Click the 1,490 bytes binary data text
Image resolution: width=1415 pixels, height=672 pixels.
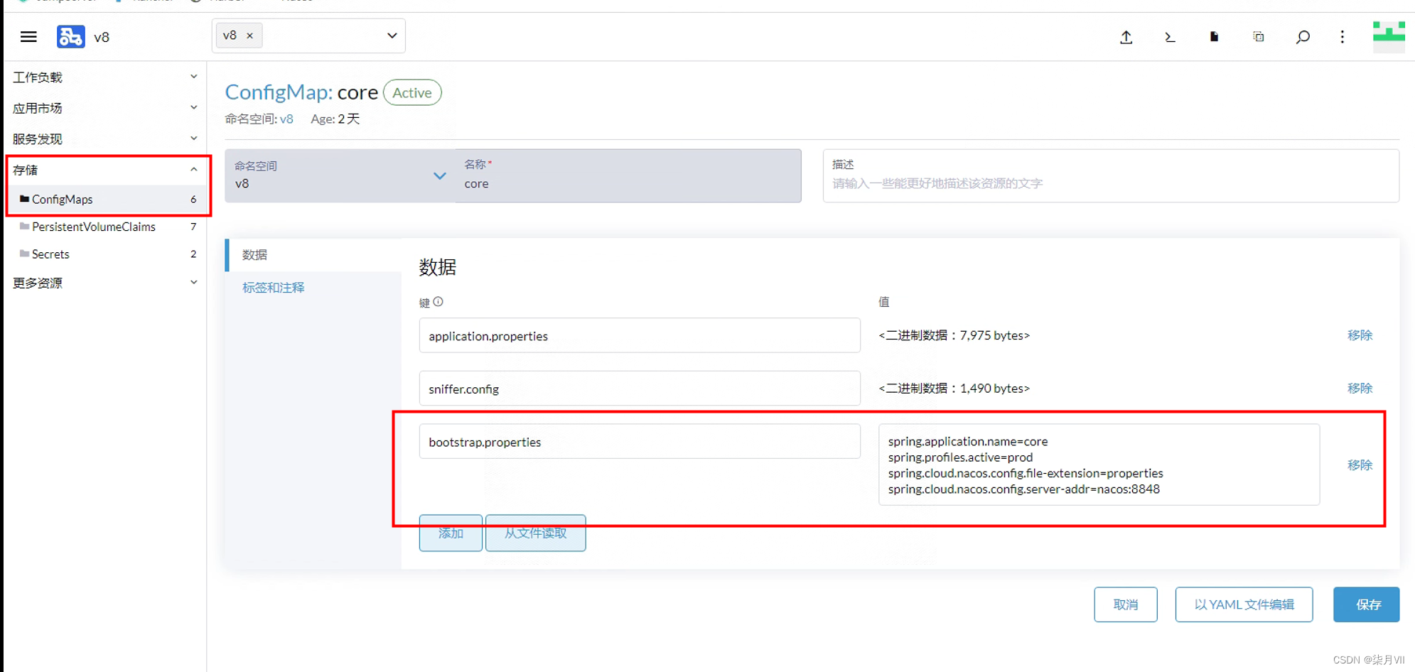point(954,388)
